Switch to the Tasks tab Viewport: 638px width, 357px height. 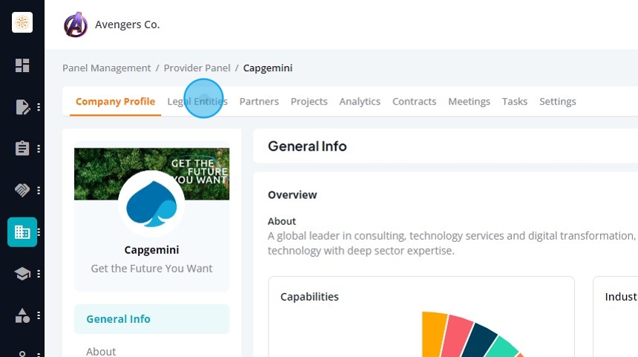coord(514,102)
